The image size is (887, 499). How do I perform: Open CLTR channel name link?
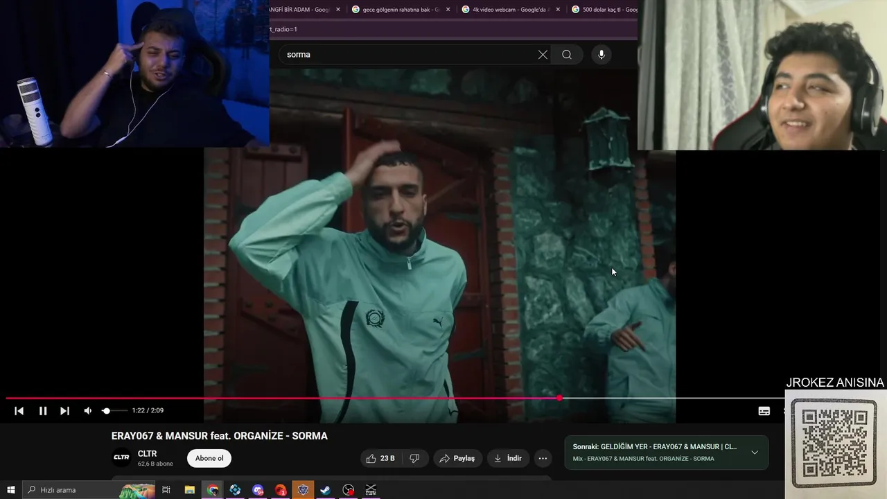147,453
